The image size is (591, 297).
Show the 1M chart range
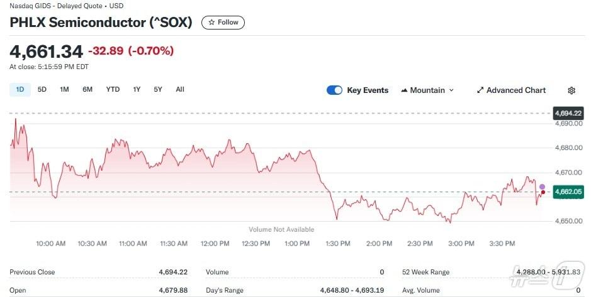pos(64,90)
